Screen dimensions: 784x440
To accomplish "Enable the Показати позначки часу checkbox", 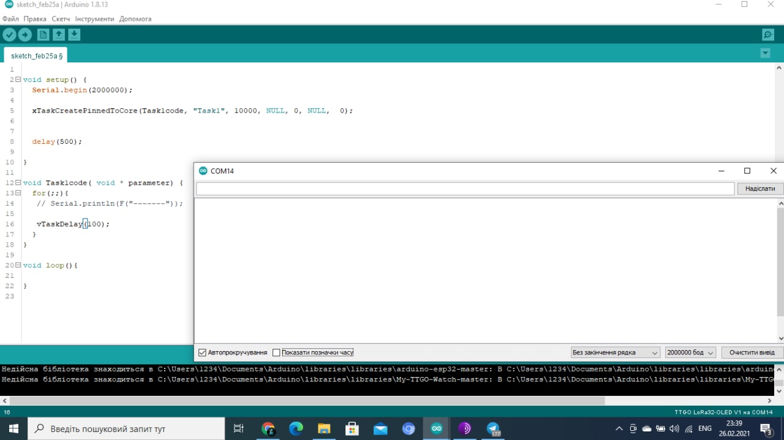I will tap(276, 352).
